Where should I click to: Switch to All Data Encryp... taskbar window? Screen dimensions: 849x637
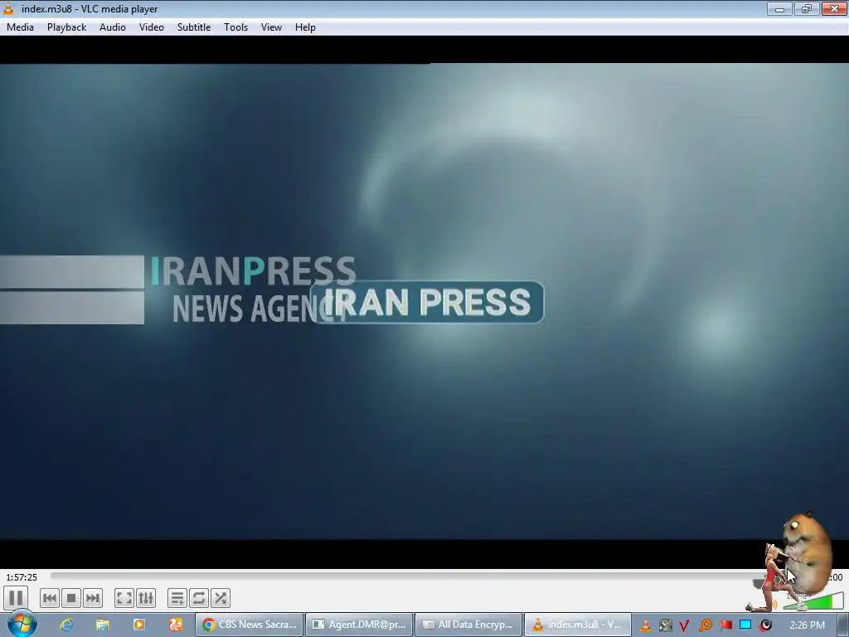pos(468,625)
